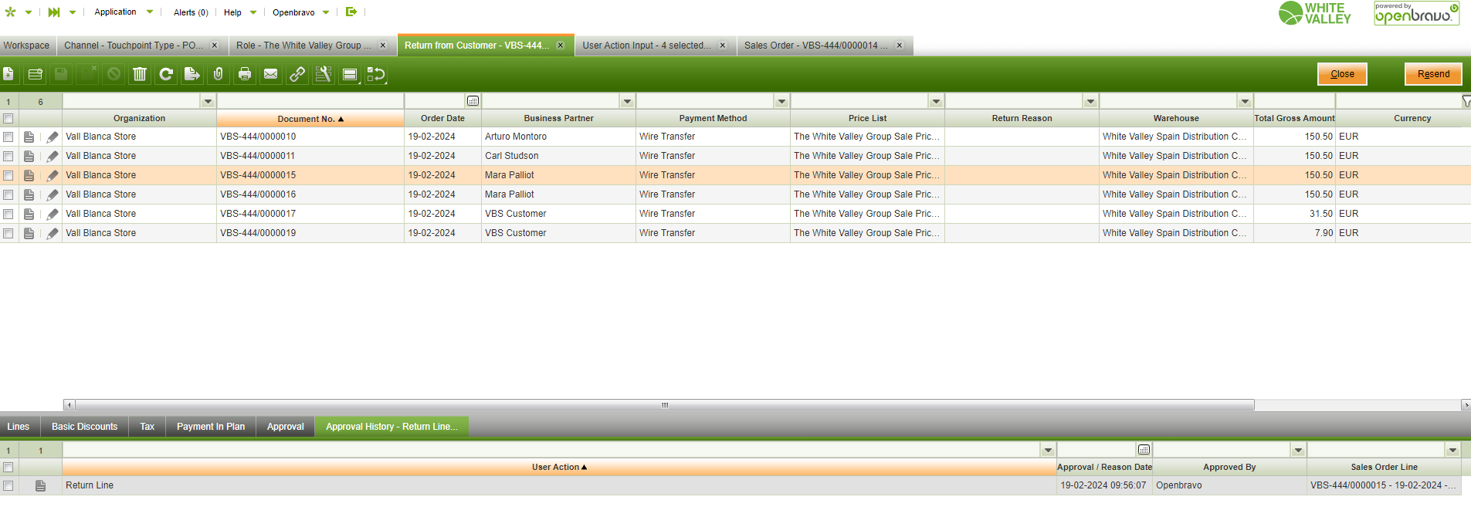Open Return Reason filter dropdown
Image resolution: width=1471 pixels, height=517 pixels.
tap(1090, 102)
